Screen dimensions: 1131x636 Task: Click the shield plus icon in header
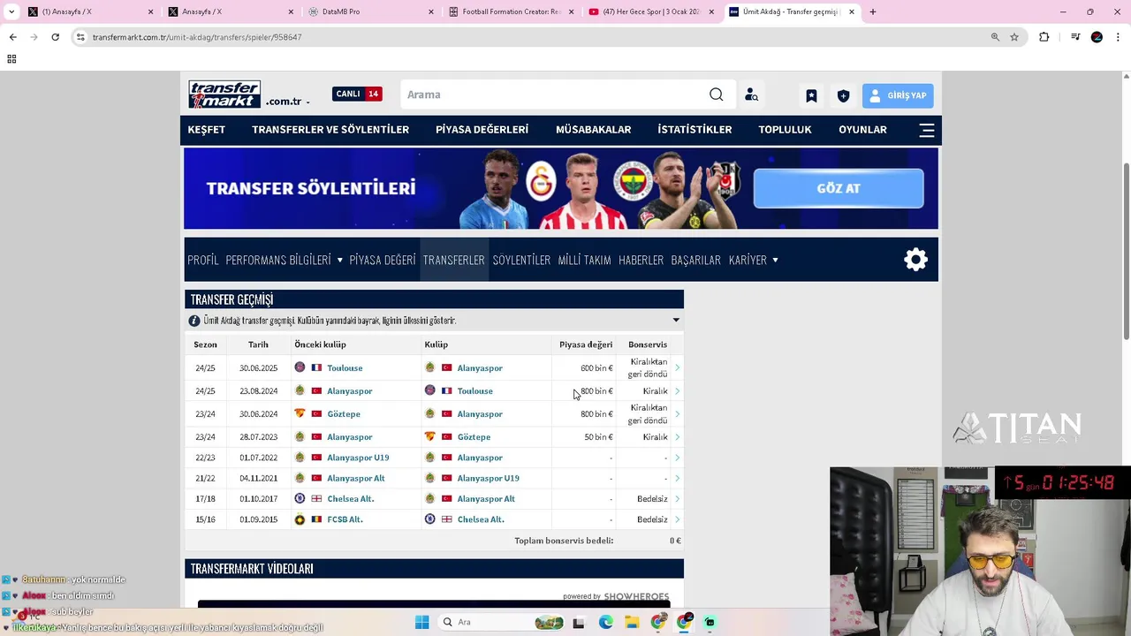point(843,95)
